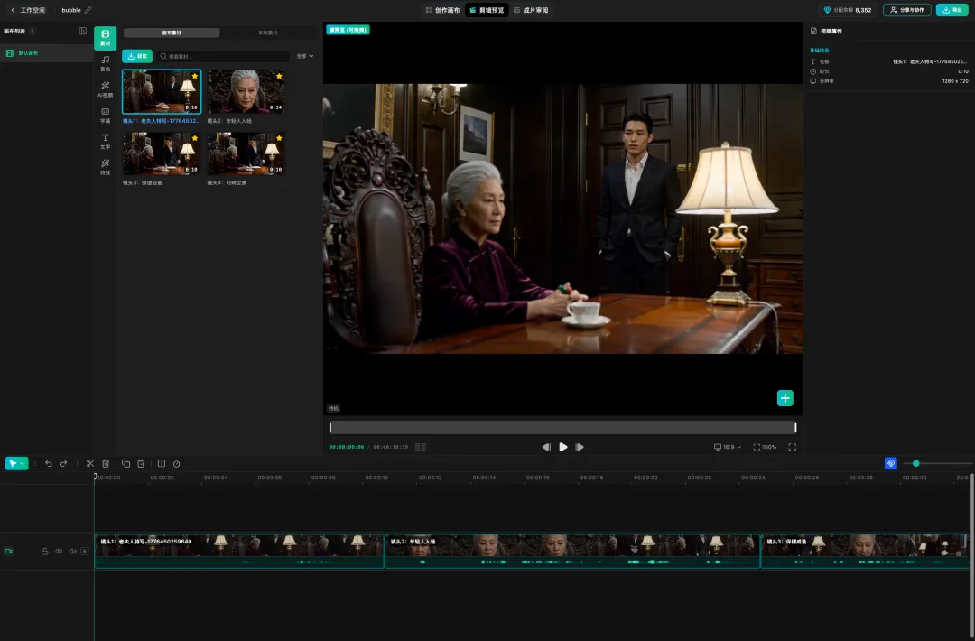Click the 分享与协作 share button
The image size is (975, 641).
pos(907,10)
